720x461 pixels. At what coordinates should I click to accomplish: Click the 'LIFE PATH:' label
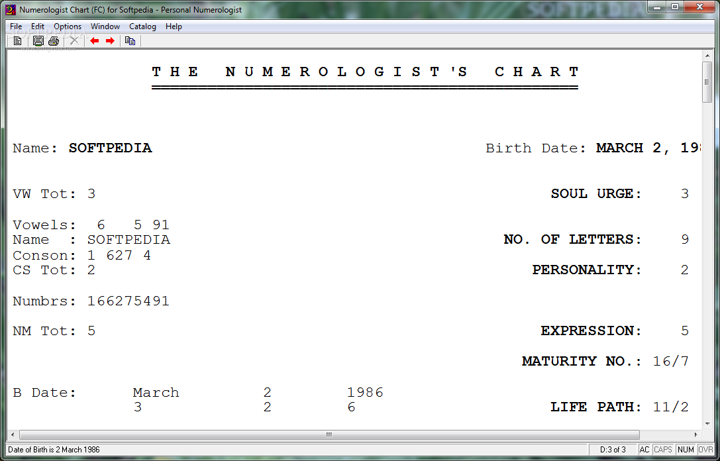pos(596,407)
